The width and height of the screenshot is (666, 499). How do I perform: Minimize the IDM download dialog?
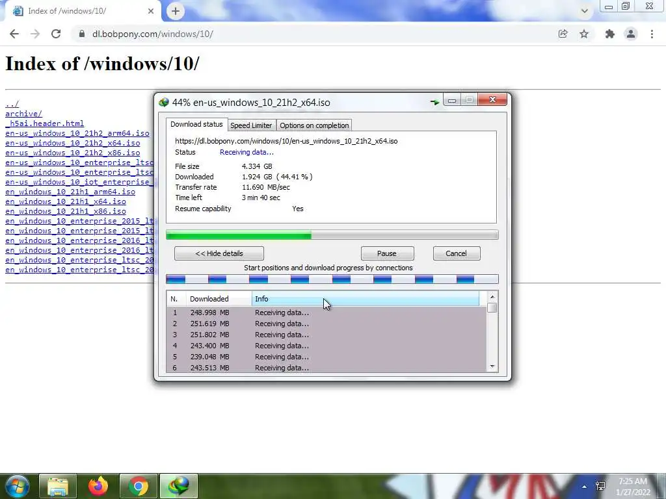(452, 99)
